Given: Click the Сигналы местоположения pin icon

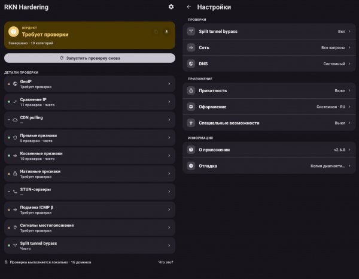Looking at the screenshot, I should (x=15, y=228).
